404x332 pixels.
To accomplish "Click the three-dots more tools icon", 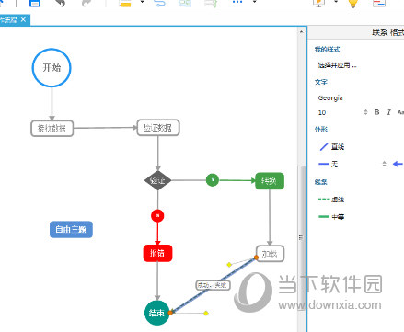I will [237, 2].
